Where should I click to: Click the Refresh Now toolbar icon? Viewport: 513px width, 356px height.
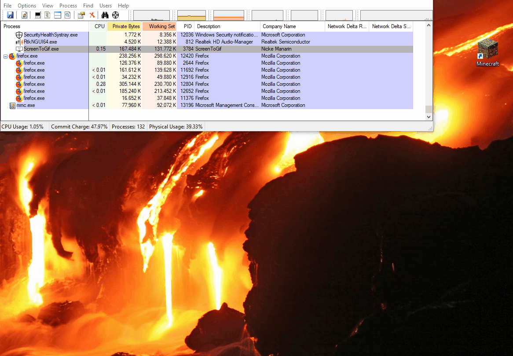coord(25,15)
